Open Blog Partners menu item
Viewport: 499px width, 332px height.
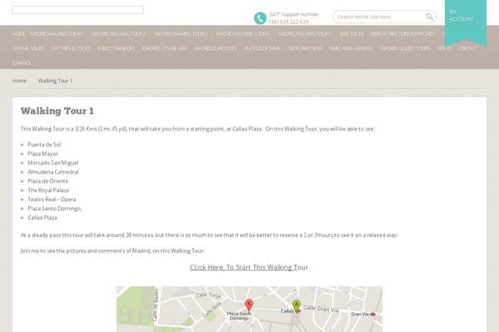click(x=305, y=48)
